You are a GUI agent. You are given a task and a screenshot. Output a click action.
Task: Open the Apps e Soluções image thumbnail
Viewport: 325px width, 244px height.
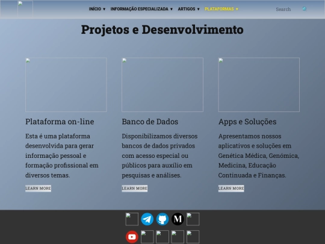tap(259, 85)
